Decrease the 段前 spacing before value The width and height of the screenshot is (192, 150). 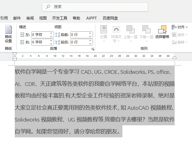pos(90,36)
